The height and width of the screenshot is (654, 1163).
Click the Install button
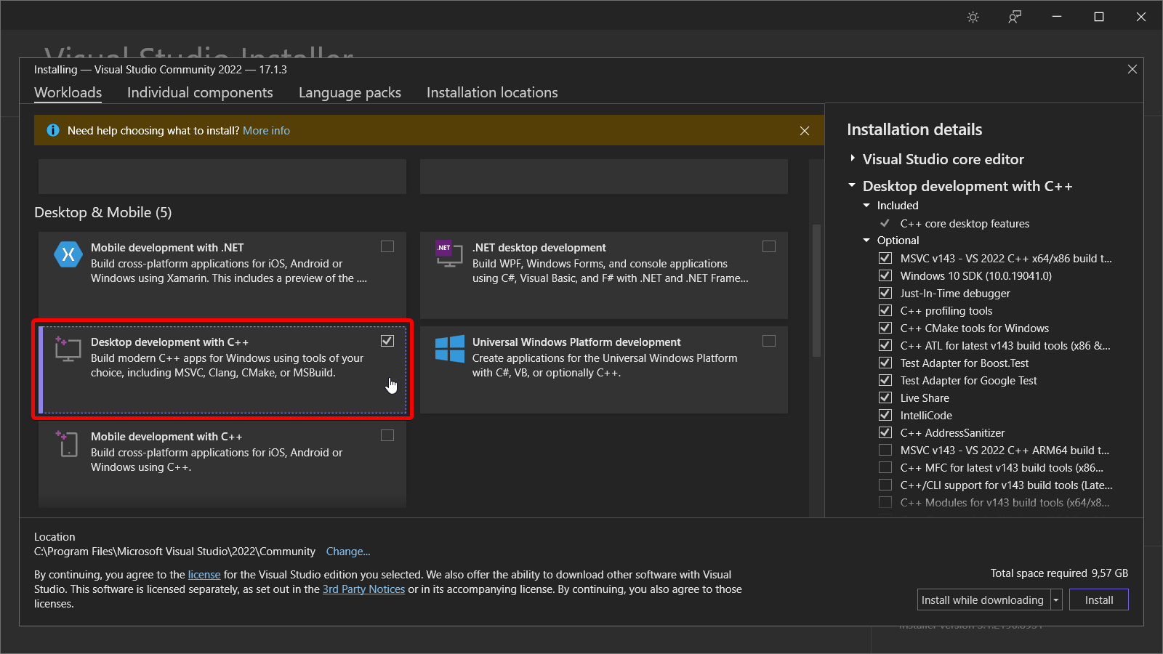1099,600
